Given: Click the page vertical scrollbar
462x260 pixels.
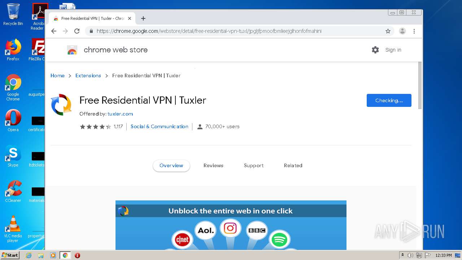Looking at the screenshot, I should (x=420, y=85).
